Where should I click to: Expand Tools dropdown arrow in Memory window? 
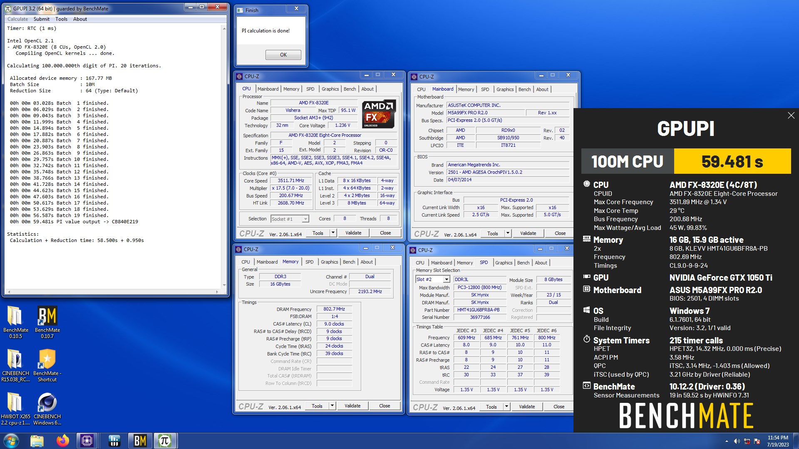click(x=332, y=406)
